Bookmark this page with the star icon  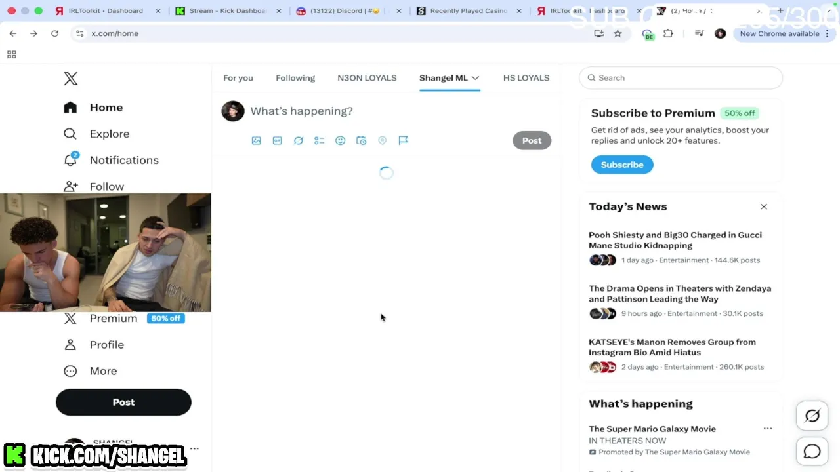coord(618,33)
